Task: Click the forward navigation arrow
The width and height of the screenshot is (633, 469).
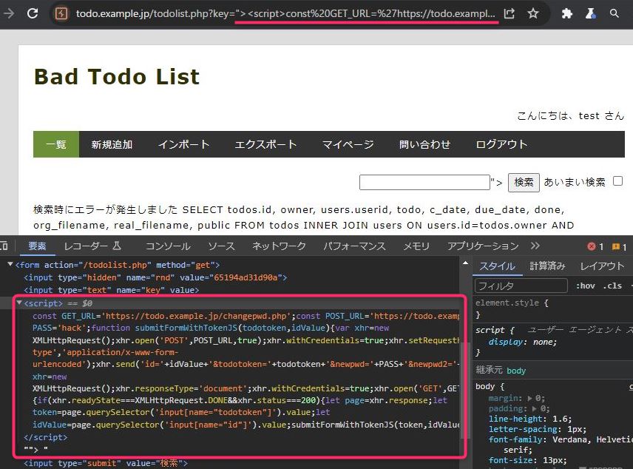Action: [x=8, y=13]
